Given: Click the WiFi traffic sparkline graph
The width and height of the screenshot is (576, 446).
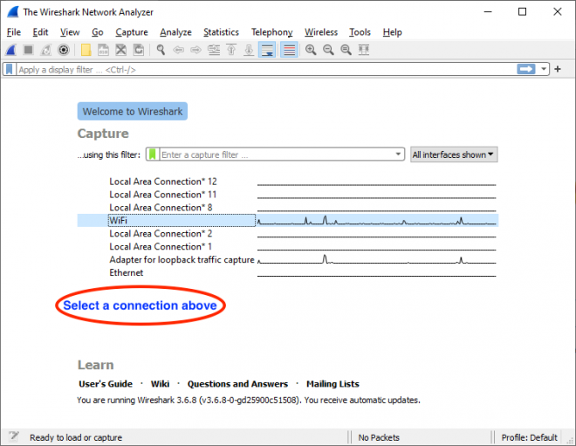Looking at the screenshot, I should [376, 221].
